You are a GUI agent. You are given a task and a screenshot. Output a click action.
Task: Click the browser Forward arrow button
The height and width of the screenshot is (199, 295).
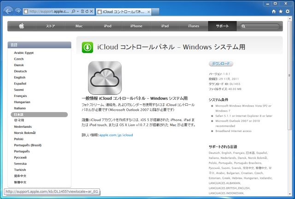[x=18, y=11]
